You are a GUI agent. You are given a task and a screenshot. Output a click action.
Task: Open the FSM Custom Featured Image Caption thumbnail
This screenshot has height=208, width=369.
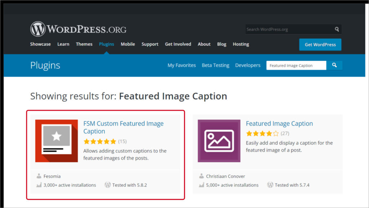[56, 141]
